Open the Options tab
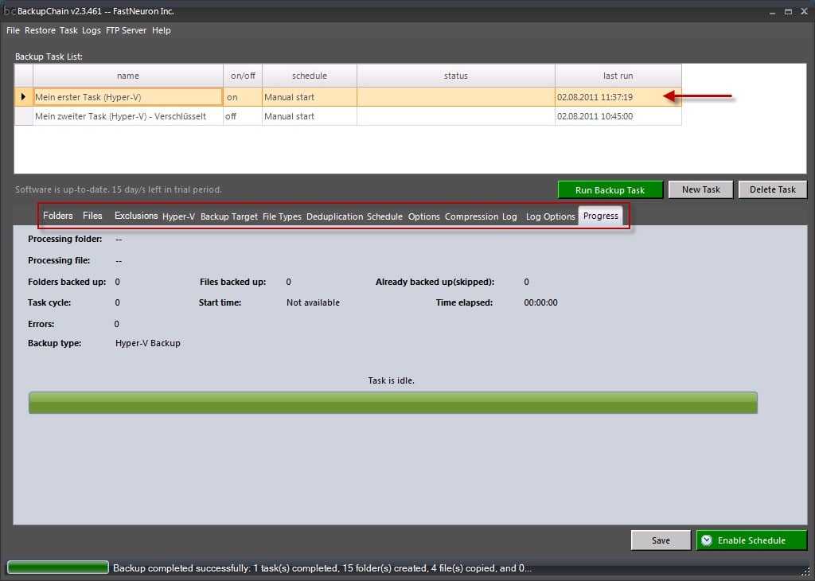This screenshot has height=581, width=815. pos(423,216)
